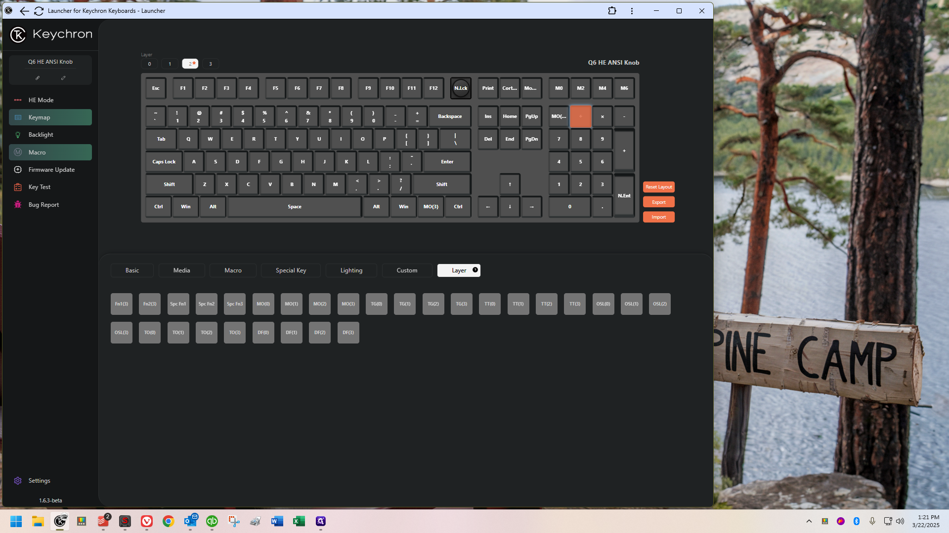Select the PgDn key on layout
This screenshot has width=949, height=533.
(x=531, y=139)
